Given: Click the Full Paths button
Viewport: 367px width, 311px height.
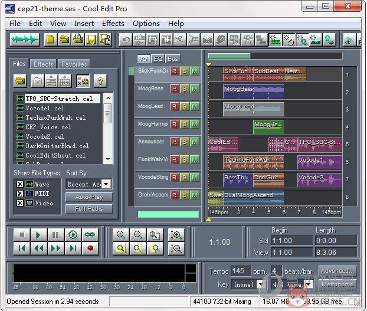Looking at the screenshot, I should click(x=89, y=209).
